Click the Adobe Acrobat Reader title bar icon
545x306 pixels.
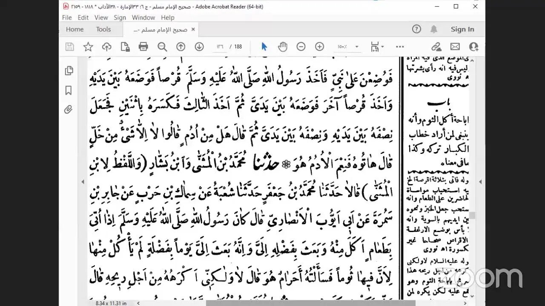pyautogui.click(x=66, y=6)
